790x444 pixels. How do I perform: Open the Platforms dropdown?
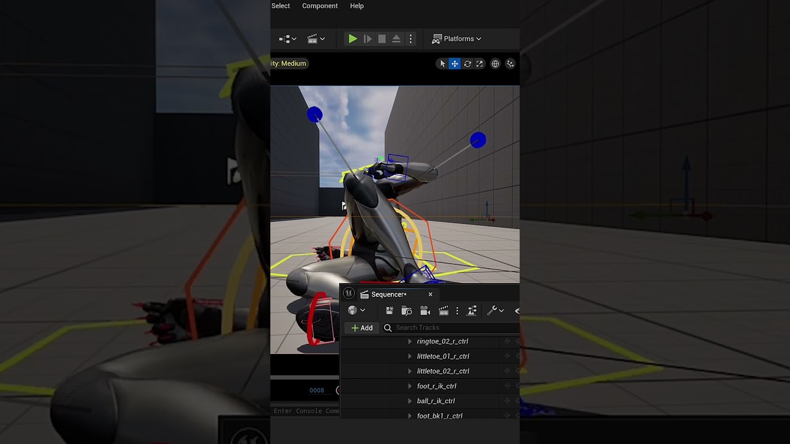click(456, 39)
